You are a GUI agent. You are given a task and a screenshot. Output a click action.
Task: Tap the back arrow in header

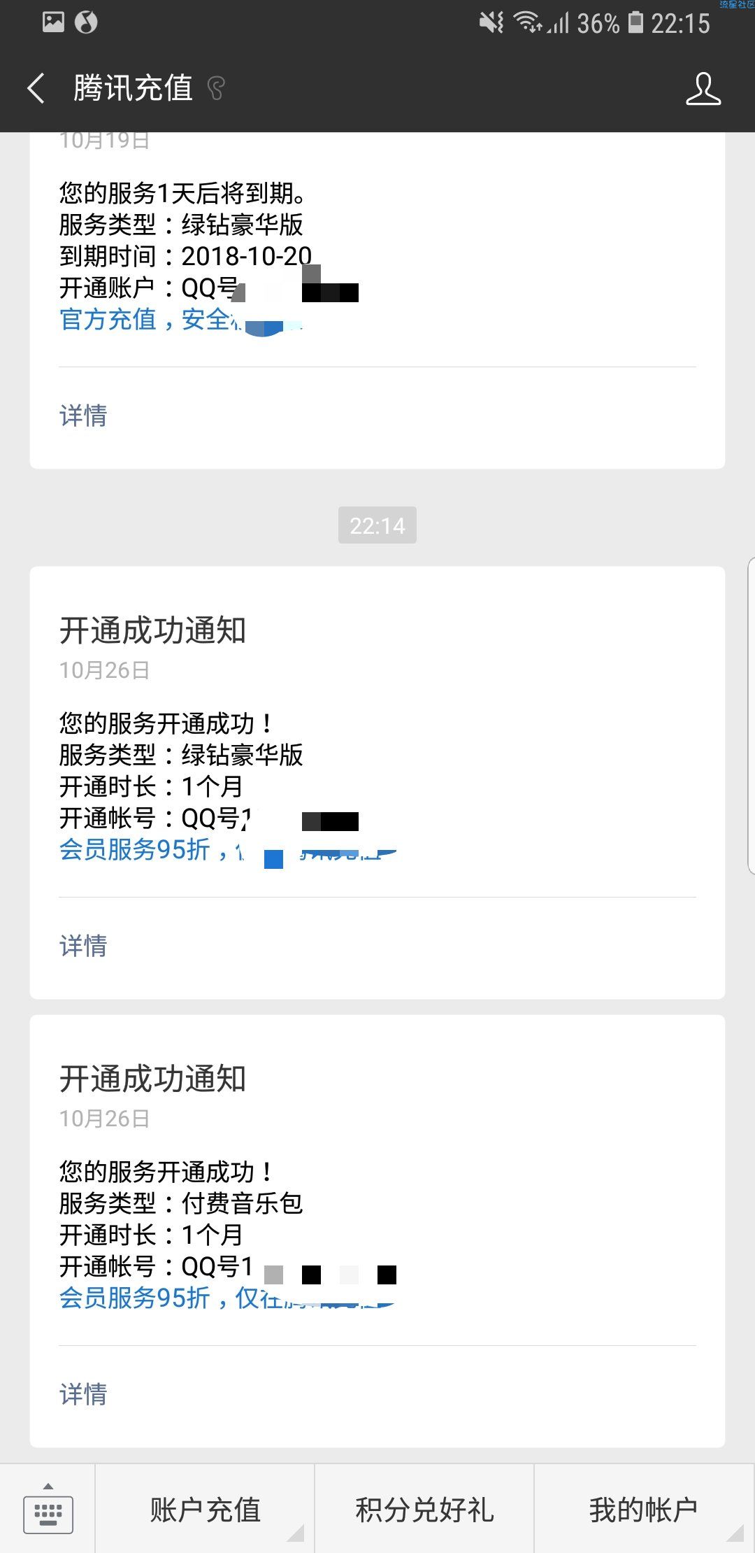[36, 89]
